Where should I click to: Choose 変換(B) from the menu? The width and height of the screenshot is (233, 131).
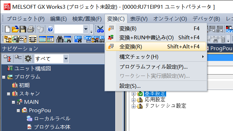tap(156, 29)
